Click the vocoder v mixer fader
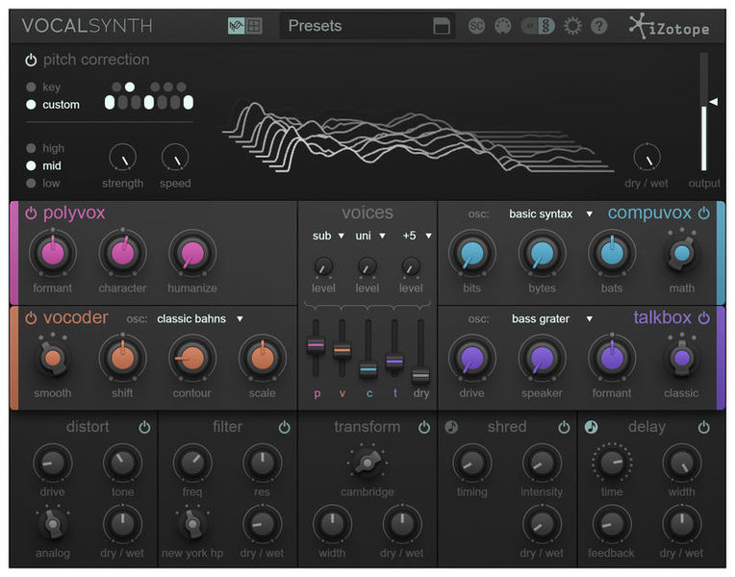Viewport: 735px width, 577px height. (342, 350)
